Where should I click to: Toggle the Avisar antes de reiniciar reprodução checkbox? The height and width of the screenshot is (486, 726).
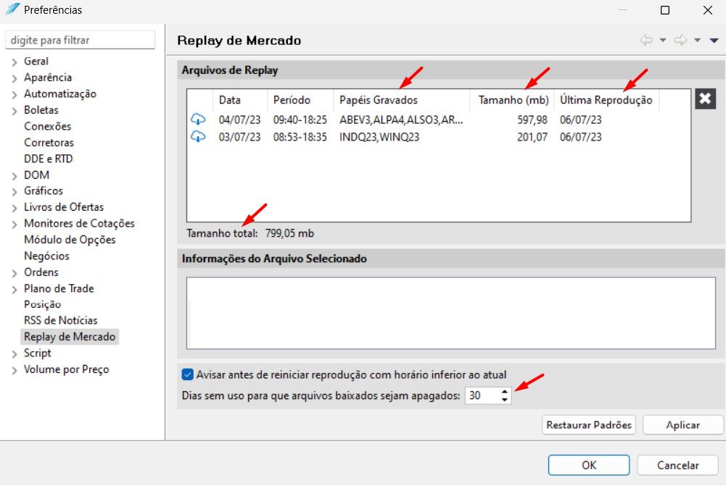point(188,374)
